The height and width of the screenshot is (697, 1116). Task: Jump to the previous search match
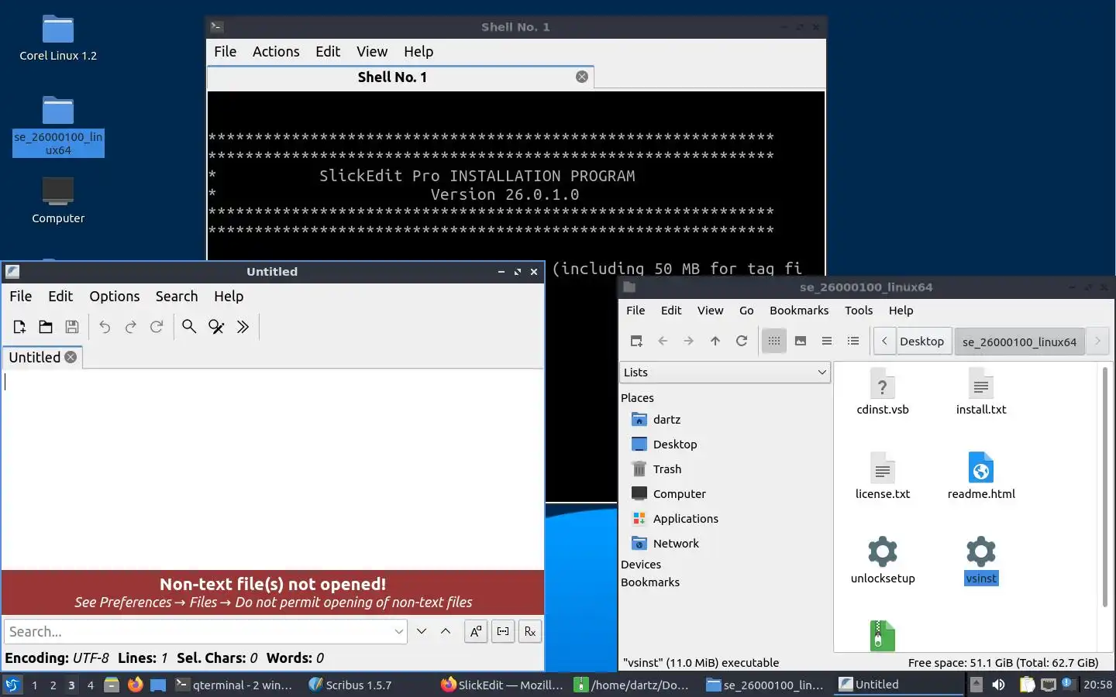pyautogui.click(x=446, y=631)
